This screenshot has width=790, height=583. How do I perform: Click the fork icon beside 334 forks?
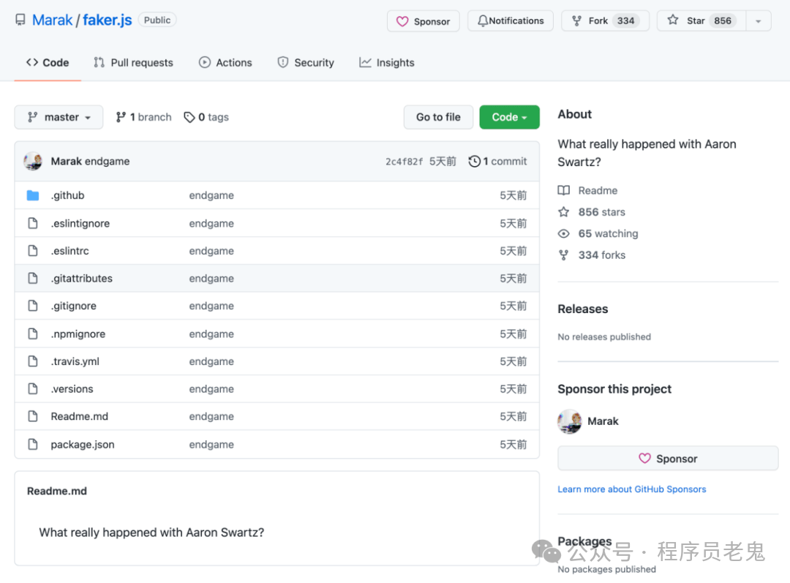pos(564,255)
